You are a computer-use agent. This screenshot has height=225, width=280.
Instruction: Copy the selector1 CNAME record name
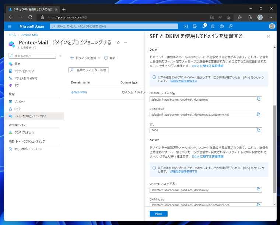click(259, 99)
